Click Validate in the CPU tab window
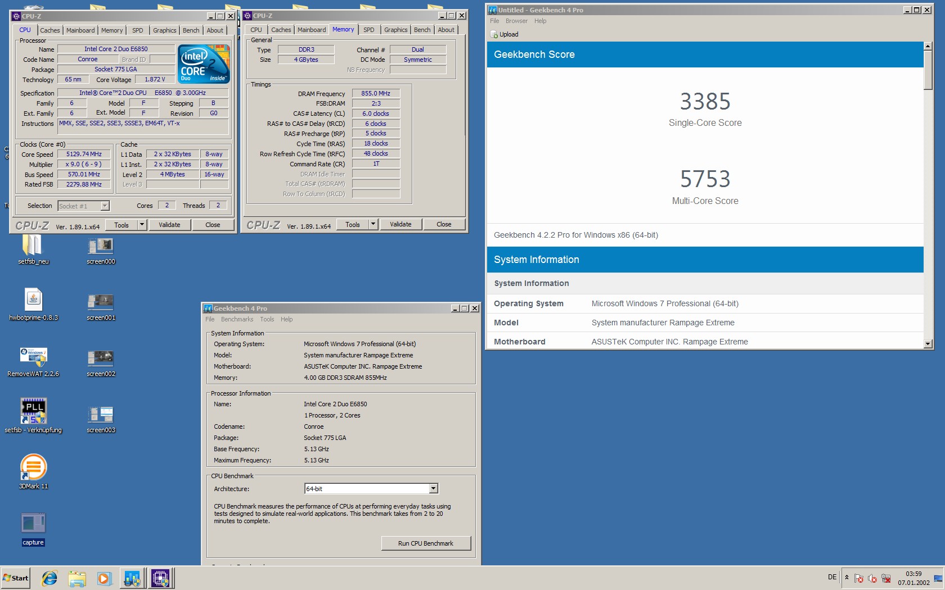The image size is (945, 590). [x=169, y=225]
